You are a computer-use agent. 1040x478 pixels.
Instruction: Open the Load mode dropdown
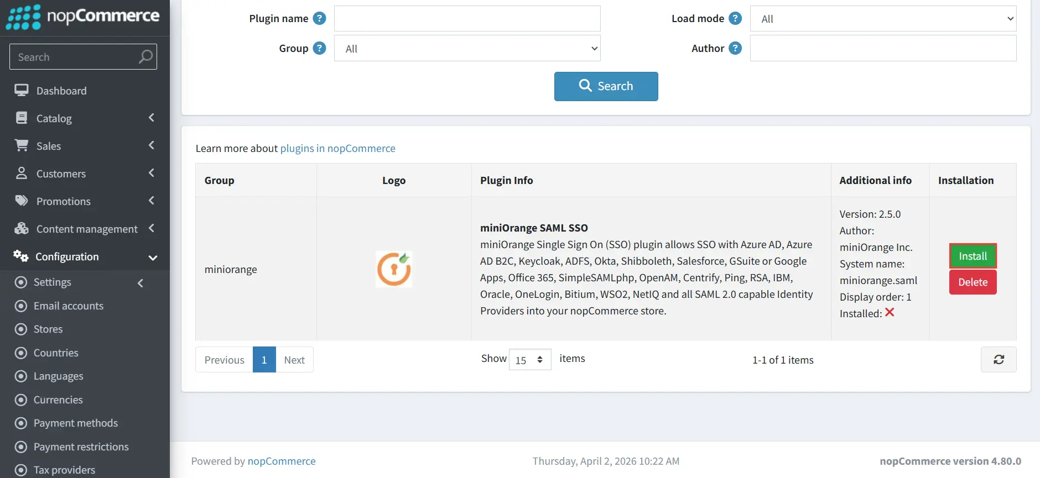883,19
